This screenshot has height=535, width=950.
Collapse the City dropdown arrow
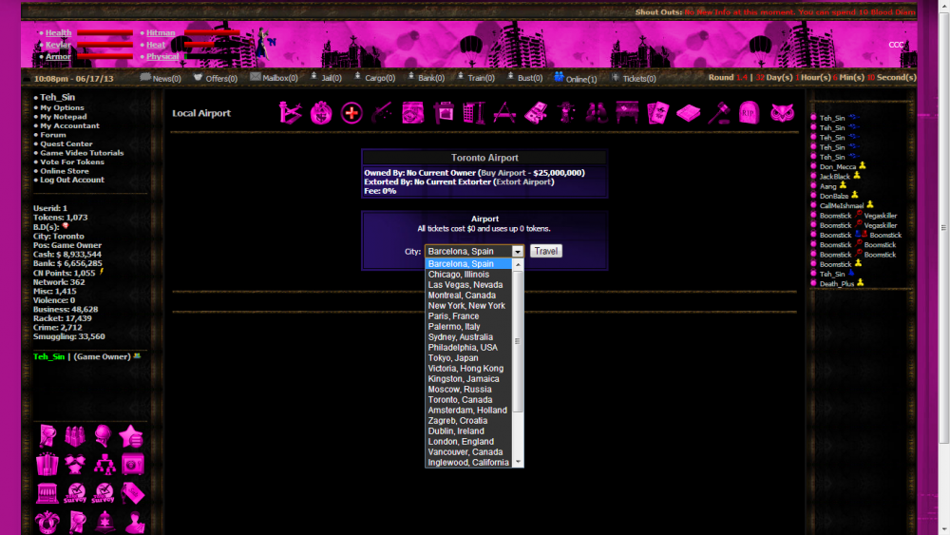tap(518, 252)
